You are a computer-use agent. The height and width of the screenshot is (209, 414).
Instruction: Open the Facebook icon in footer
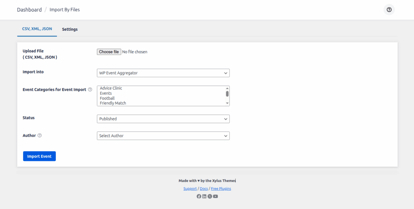point(199,196)
